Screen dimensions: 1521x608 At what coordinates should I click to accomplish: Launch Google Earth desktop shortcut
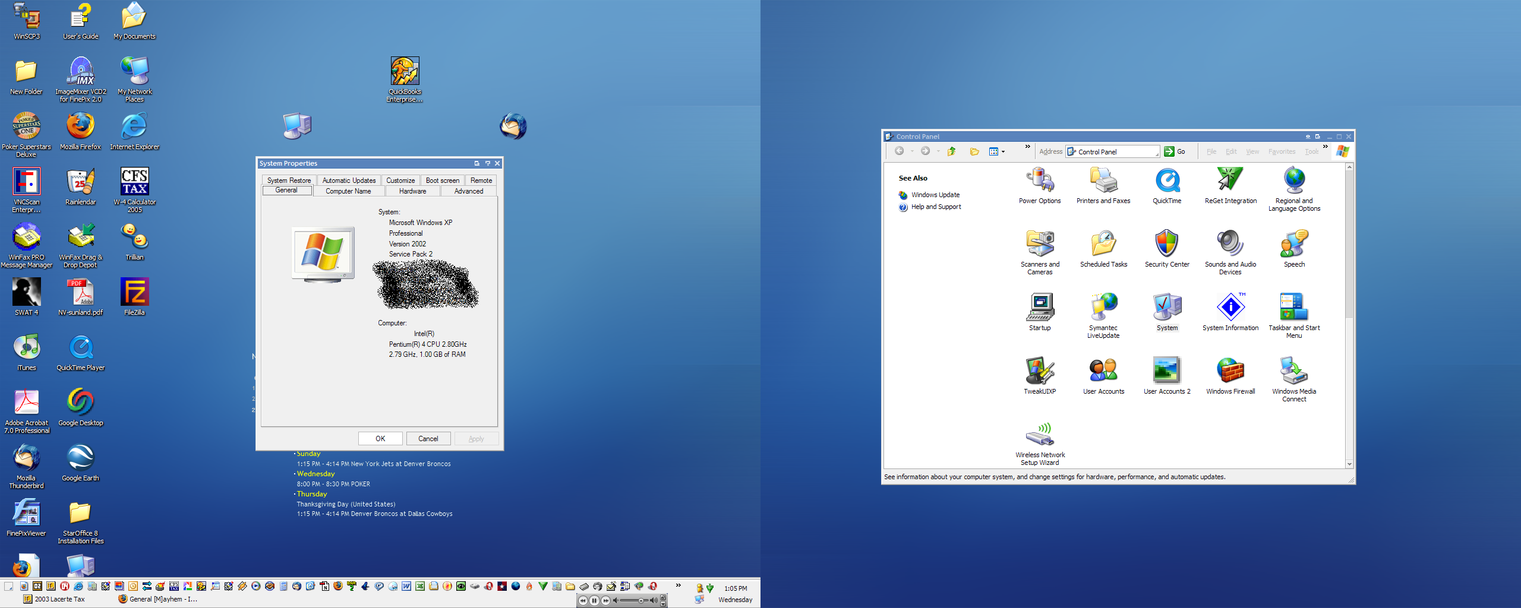click(80, 463)
